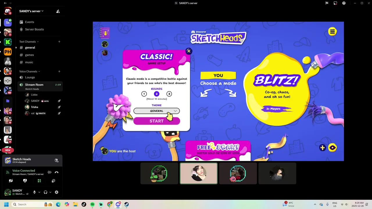Create a new text channel plus icon
The image size is (372, 209).
point(59,42)
